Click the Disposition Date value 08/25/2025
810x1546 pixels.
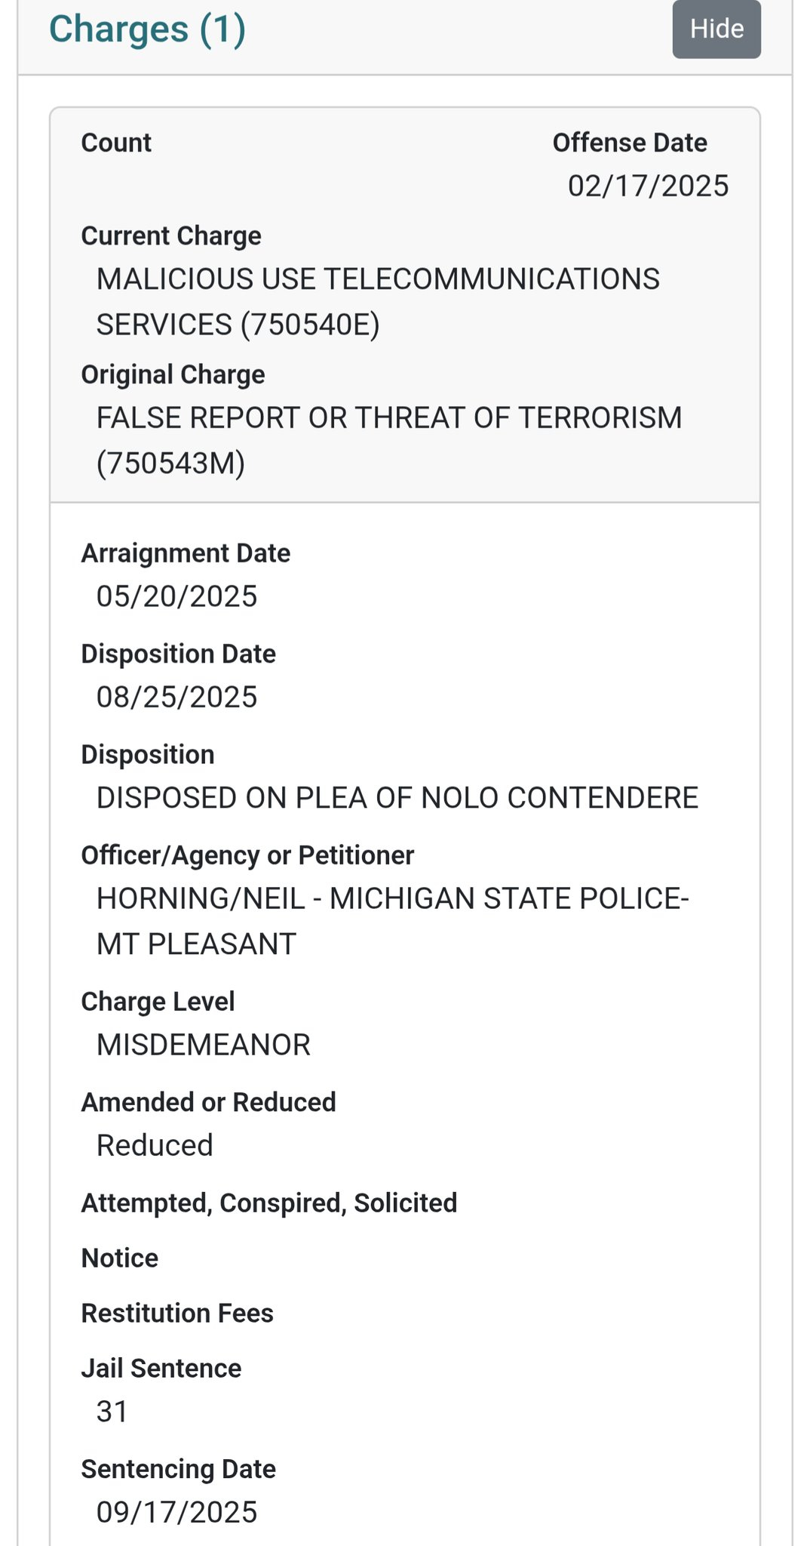(176, 697)
